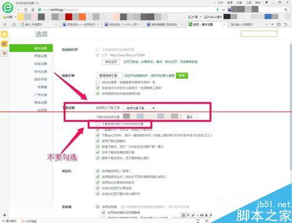This screenshot has height=223, width=292.
Task: Click the green security shield in address bar
Action: point(39,9)
